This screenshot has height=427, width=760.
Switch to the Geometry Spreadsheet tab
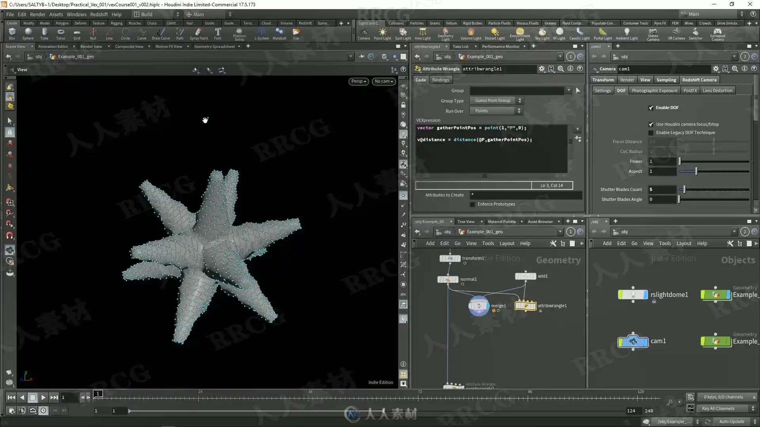(214, 46)
